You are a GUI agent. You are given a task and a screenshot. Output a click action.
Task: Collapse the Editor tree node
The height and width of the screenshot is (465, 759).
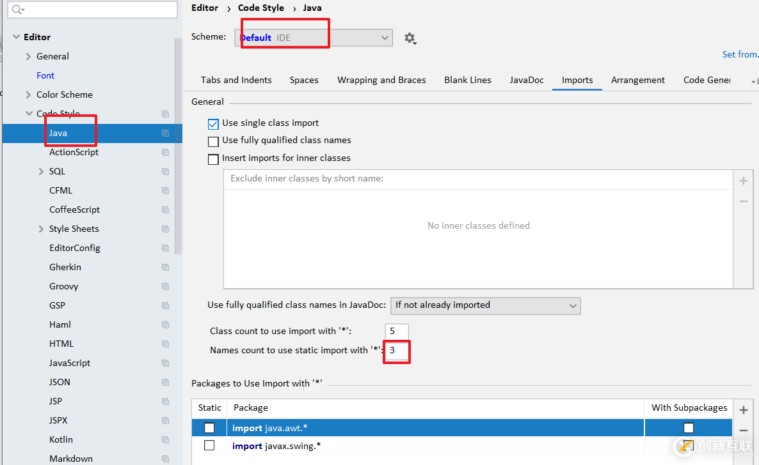(x=17, y=37)
